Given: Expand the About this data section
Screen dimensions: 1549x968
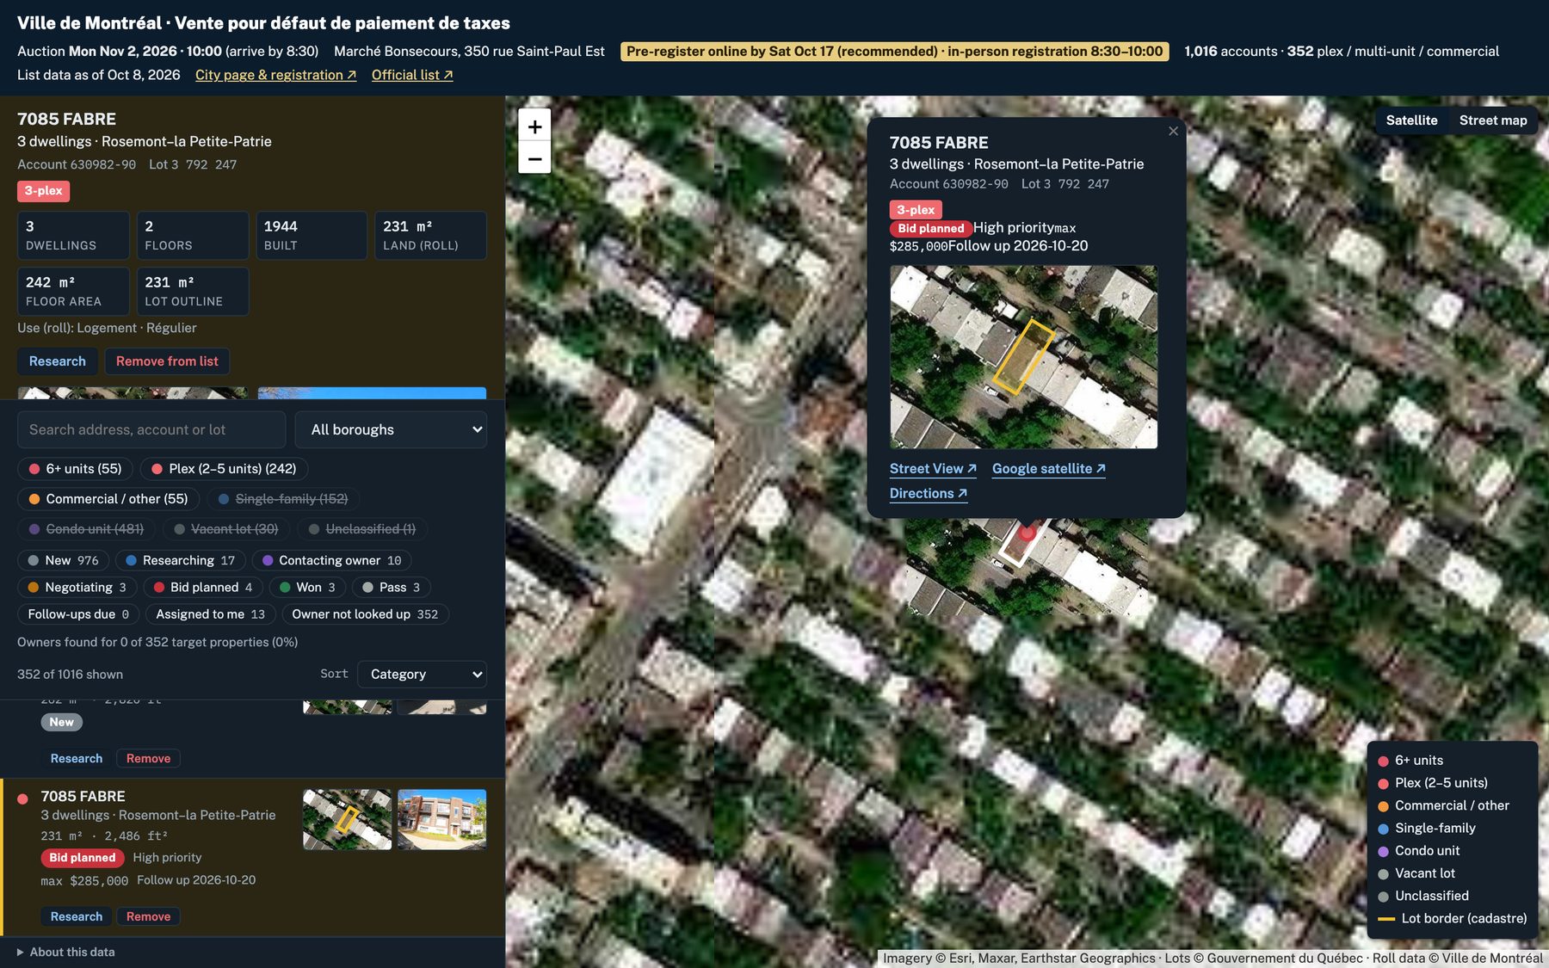Looking at the screenshot, I should click(66, 952).
